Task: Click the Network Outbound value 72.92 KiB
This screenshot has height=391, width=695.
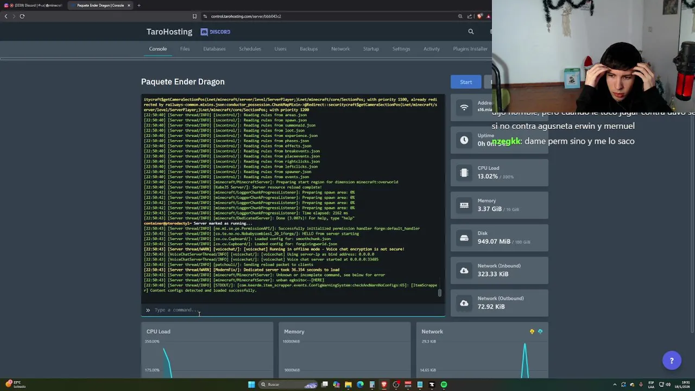Action: (491, 307)
